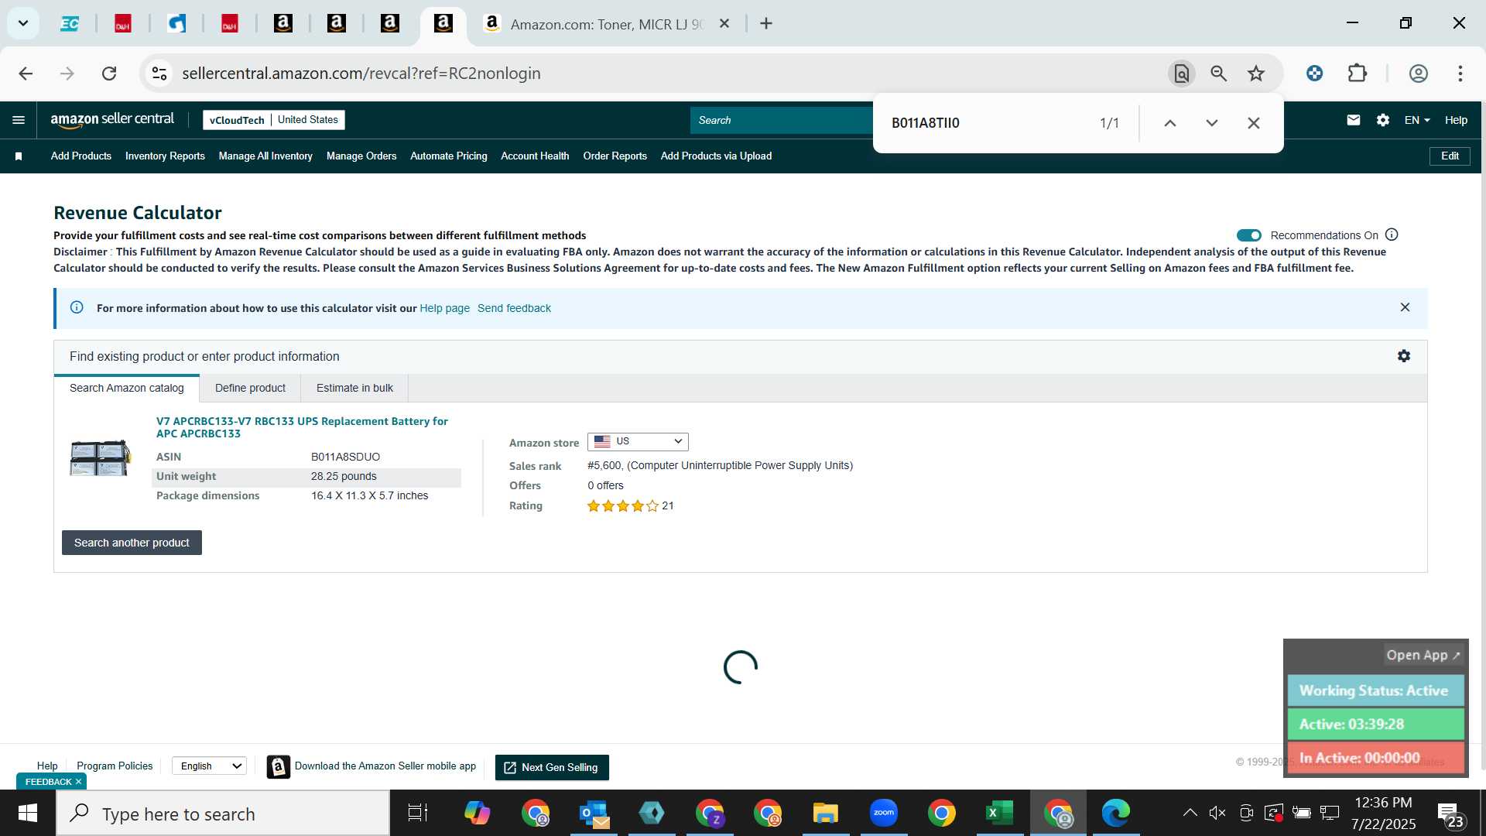Click the Edit button in the favorites bar
This screenshot has height=836, width=1486.
point(1450,156)
